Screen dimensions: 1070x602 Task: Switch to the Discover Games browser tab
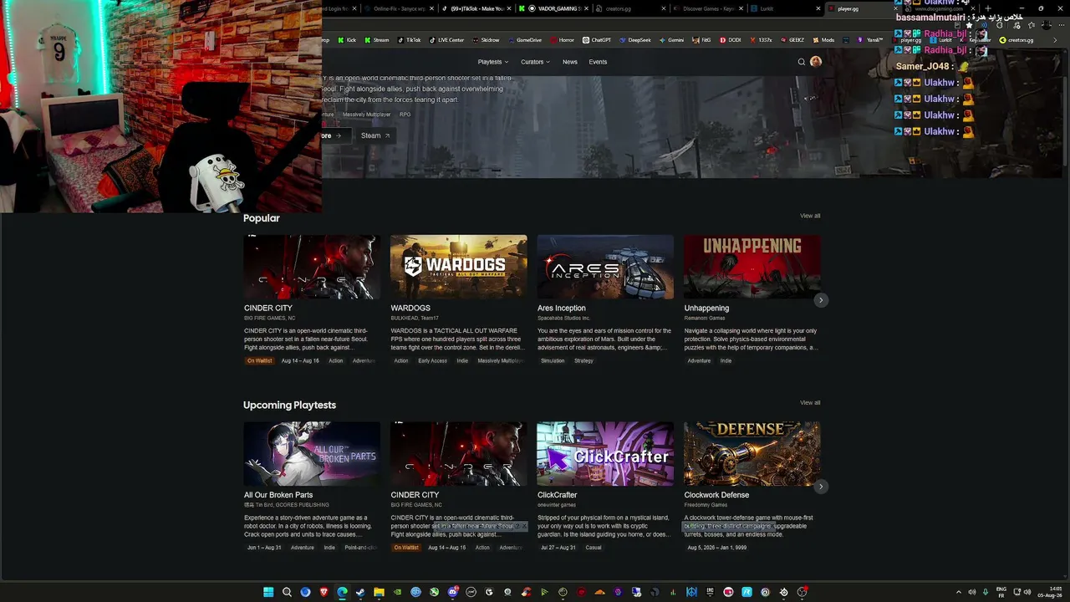706,8
